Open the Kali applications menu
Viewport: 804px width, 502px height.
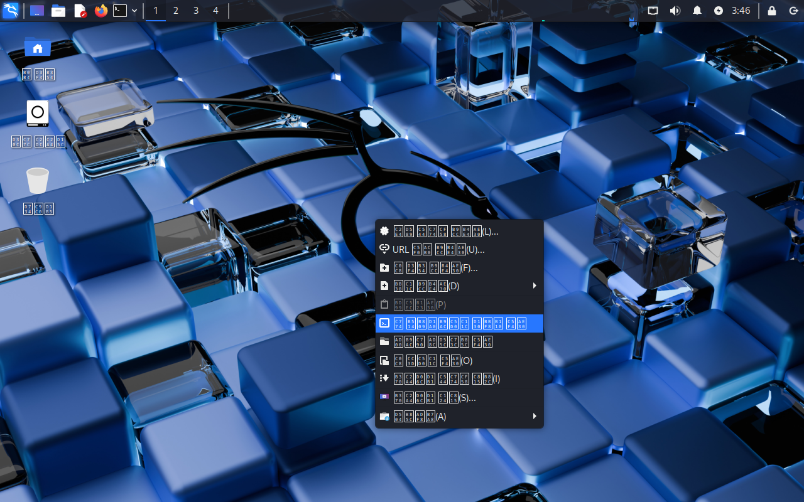click(x=11, y=11)
